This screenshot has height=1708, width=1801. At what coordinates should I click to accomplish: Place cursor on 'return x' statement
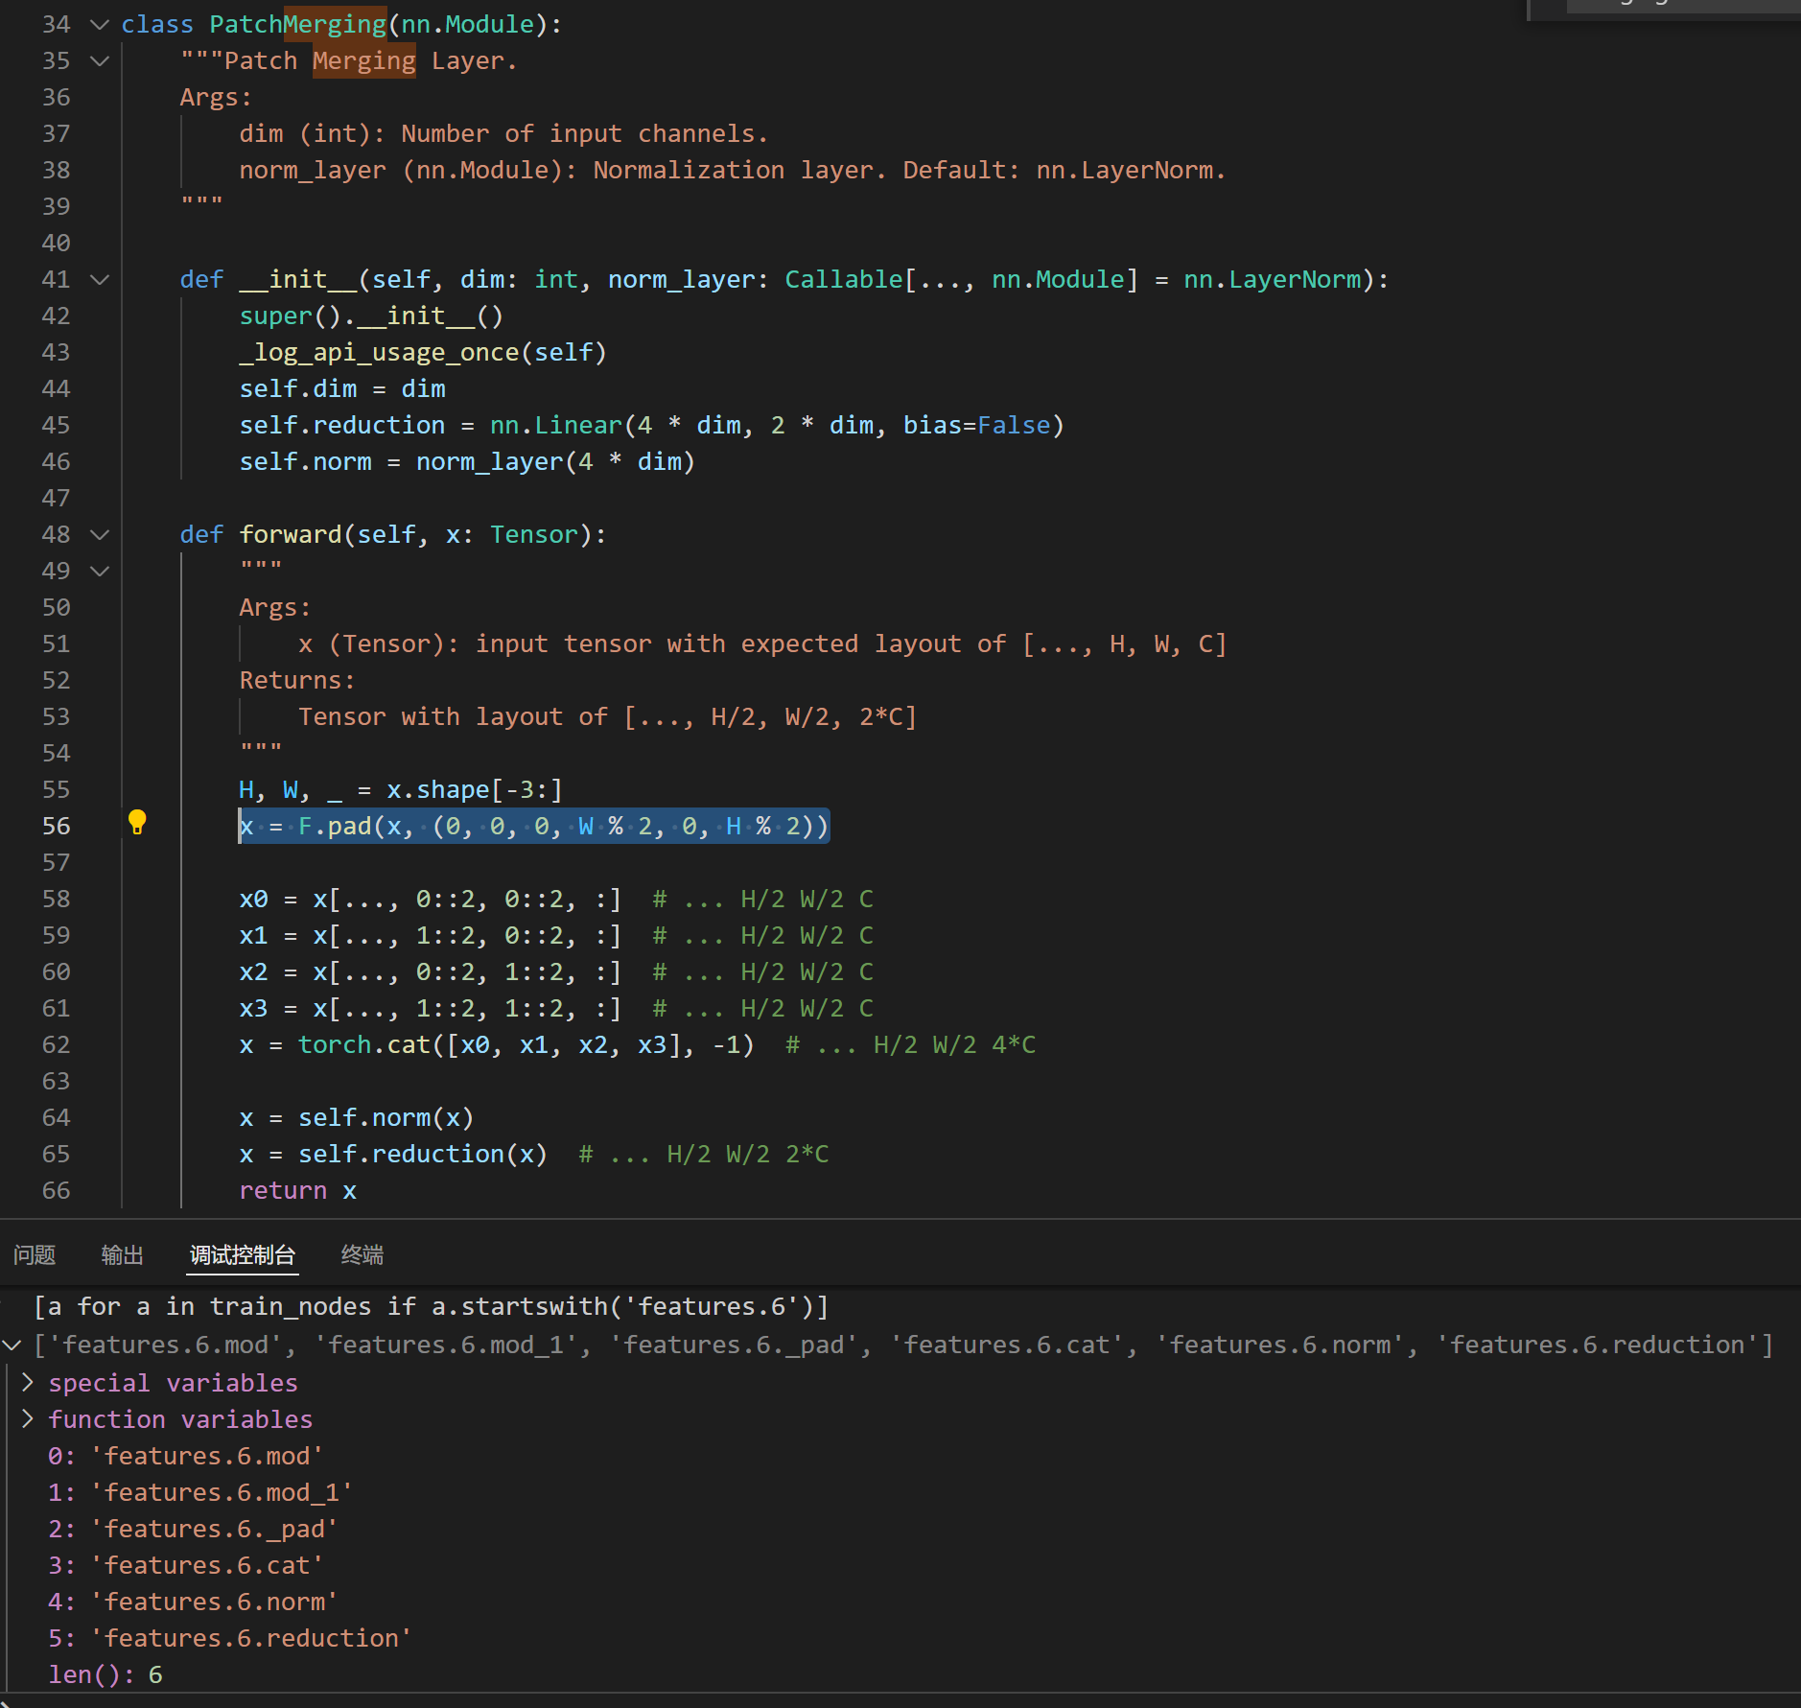click(297, 1190)
